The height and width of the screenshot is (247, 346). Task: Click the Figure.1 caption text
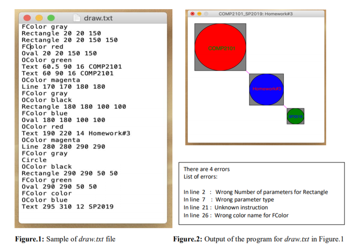(65, 239)
